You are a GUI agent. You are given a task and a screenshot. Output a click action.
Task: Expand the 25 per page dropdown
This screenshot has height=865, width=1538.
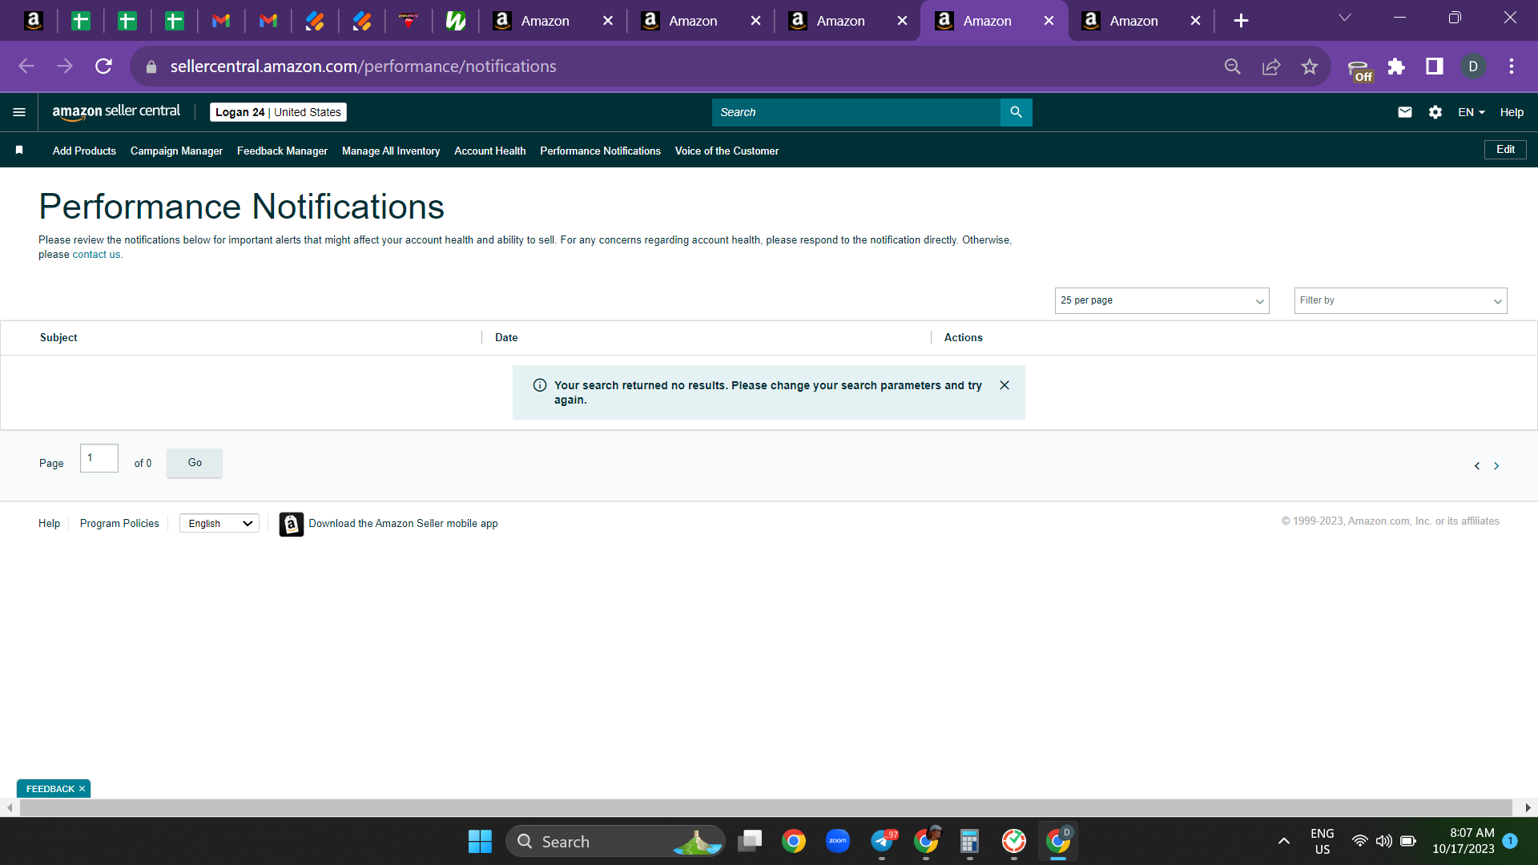click(1162, 300)
